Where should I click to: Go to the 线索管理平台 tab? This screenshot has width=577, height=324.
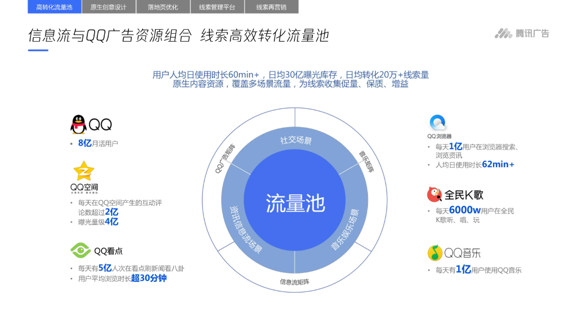[x=217, y=7]
